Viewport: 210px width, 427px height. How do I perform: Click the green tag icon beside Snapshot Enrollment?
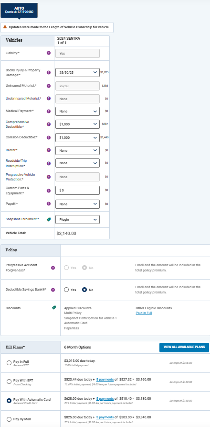(49, 219)
